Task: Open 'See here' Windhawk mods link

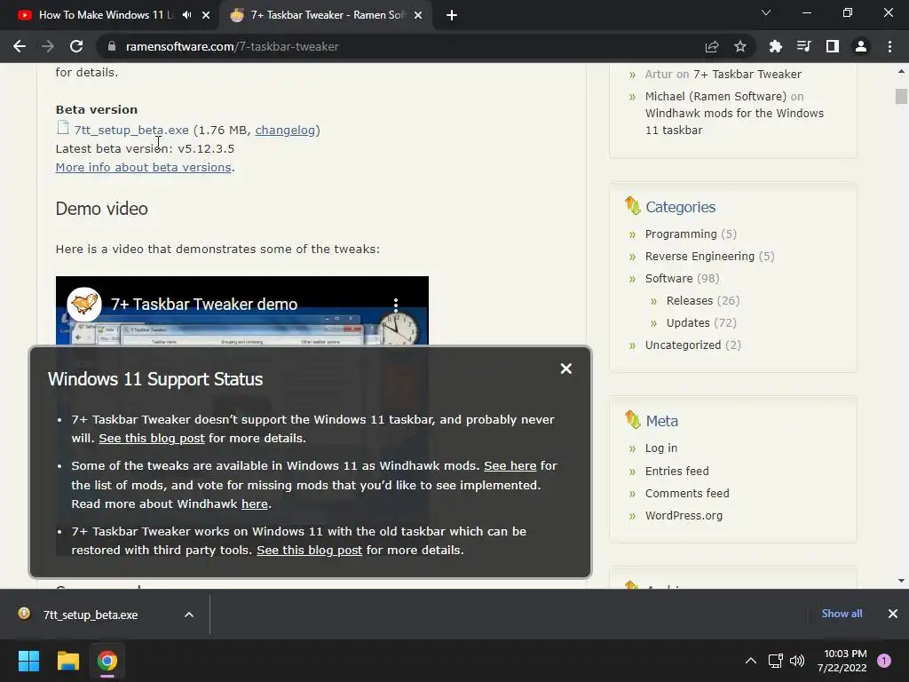Action: (x=510, y=465)
